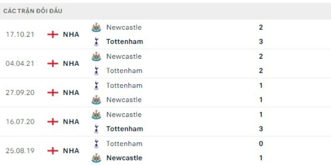Image resolution: width=331 pixels, height=165 pixels.
Task: Click Tottenham crest in 25.08.19 match
Action: 96,144
